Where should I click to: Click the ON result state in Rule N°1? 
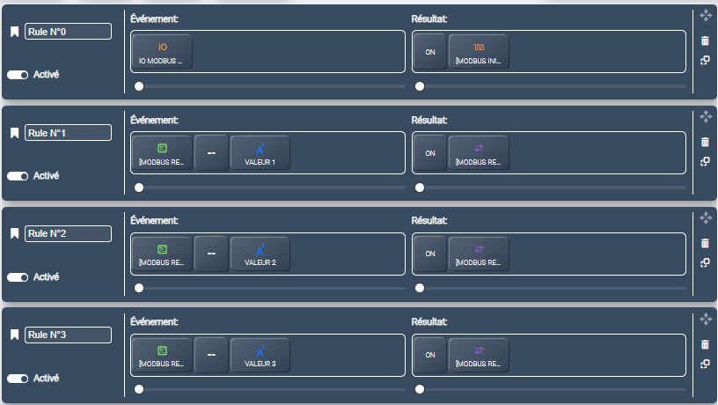430,153
